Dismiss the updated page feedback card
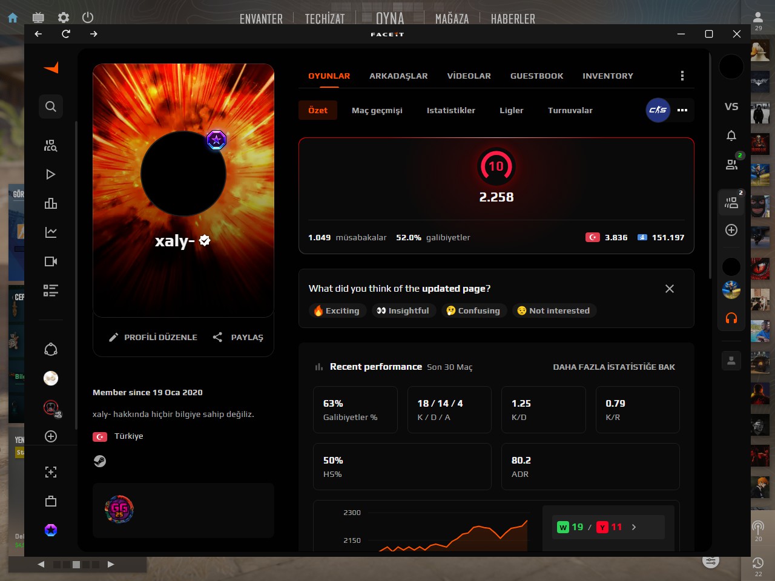The image size is (775, 581). [670, 289]
